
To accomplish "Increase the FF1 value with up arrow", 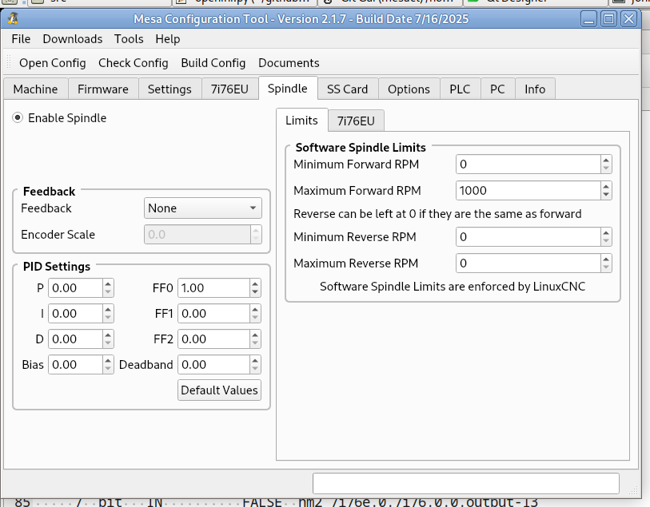I will pos(255,310).
